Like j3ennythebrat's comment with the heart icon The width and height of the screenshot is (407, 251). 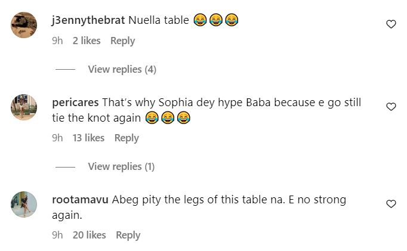[x=391, y=24]
